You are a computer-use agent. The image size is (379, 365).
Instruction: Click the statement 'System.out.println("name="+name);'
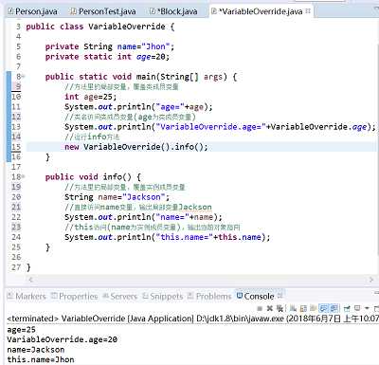[x=143, y=217]
